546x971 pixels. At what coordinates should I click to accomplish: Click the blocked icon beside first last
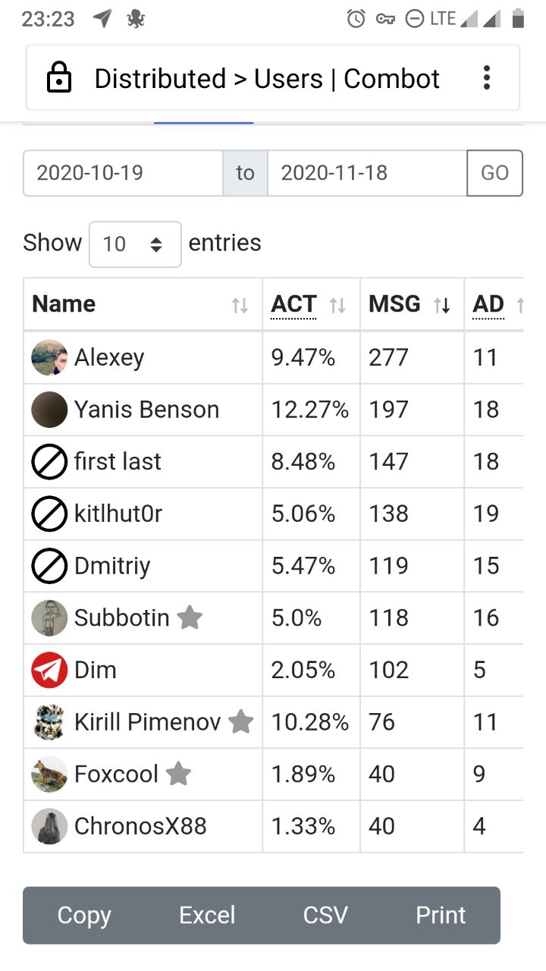(49, 462)
